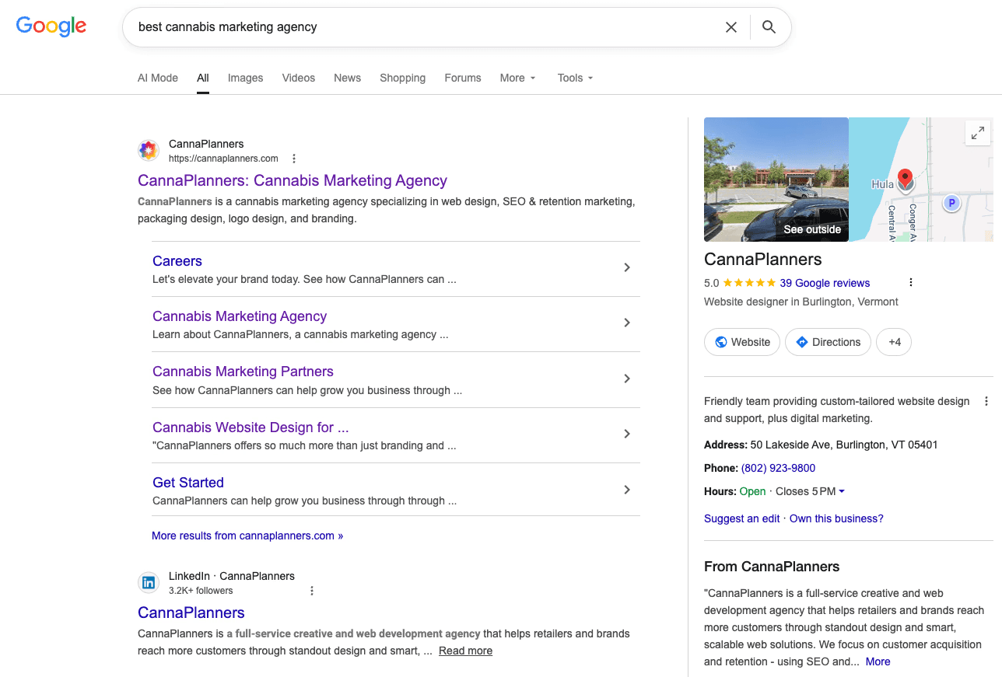
Task: Click More results from cannaplanners.com
Action: [247, 536]
